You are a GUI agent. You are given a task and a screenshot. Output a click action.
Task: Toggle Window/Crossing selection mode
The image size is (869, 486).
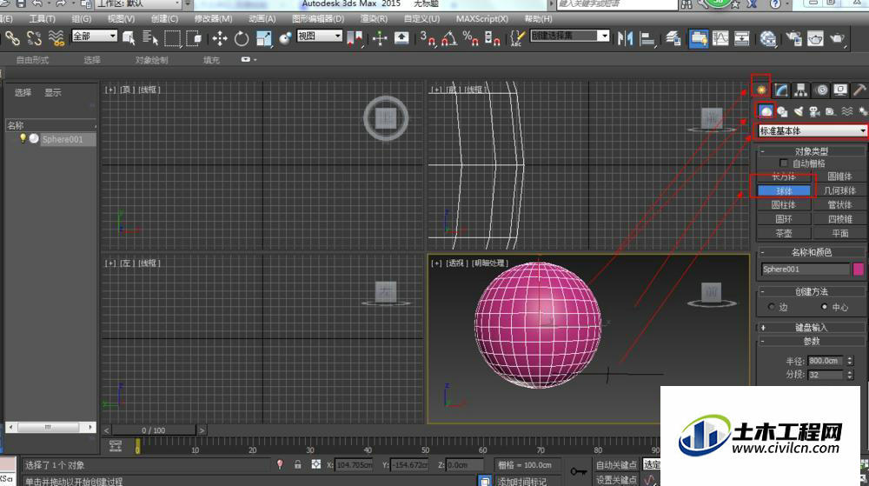pyautogui.click(x=194, y=38)
